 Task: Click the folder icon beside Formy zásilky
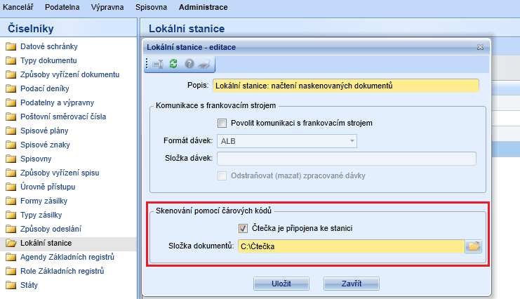click(x=11, y=201)
